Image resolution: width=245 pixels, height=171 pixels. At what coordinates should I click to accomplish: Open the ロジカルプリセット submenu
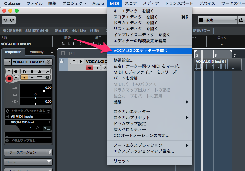[x=150, y=118]
